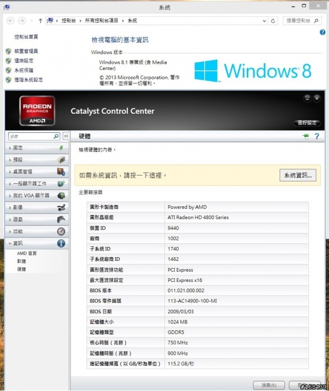Open 裝置管理員 link
Image resolution: width=329 pixels, height=391 pixels.
(x=26, y=51)
